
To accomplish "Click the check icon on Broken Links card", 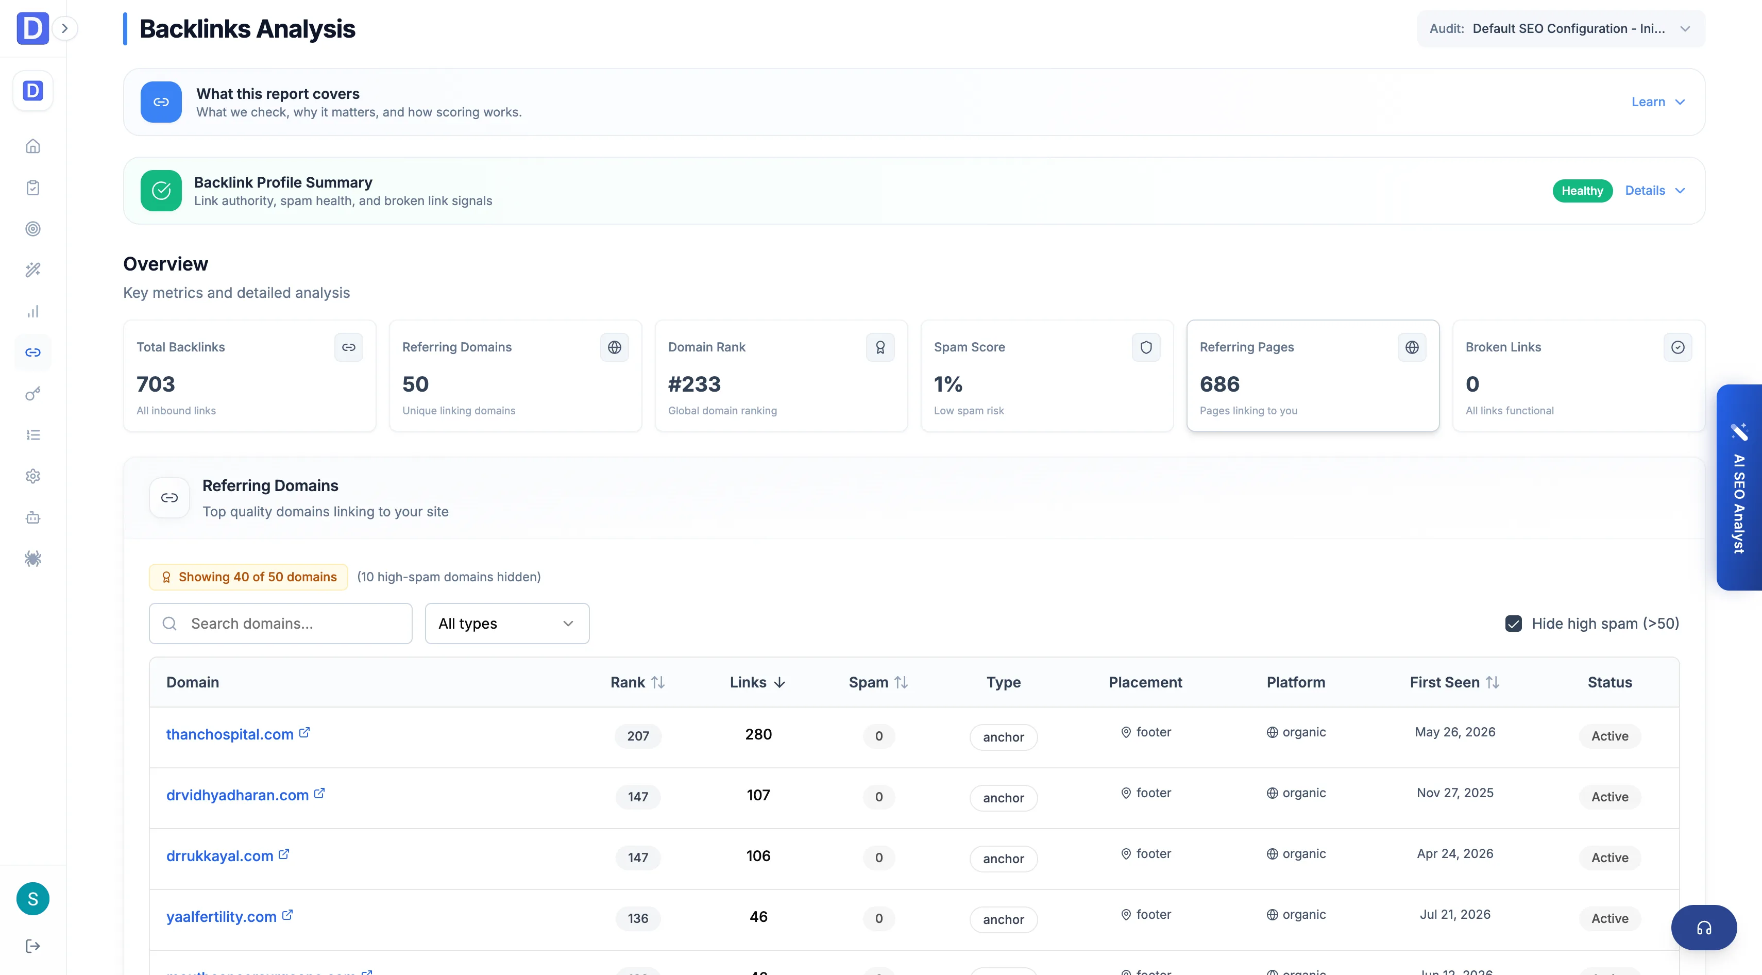I will click(1678, 347).
